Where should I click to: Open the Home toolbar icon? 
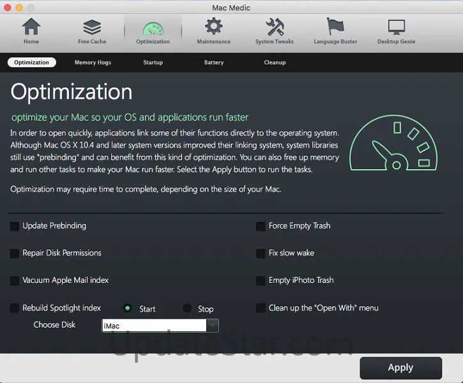click(31, 29)
